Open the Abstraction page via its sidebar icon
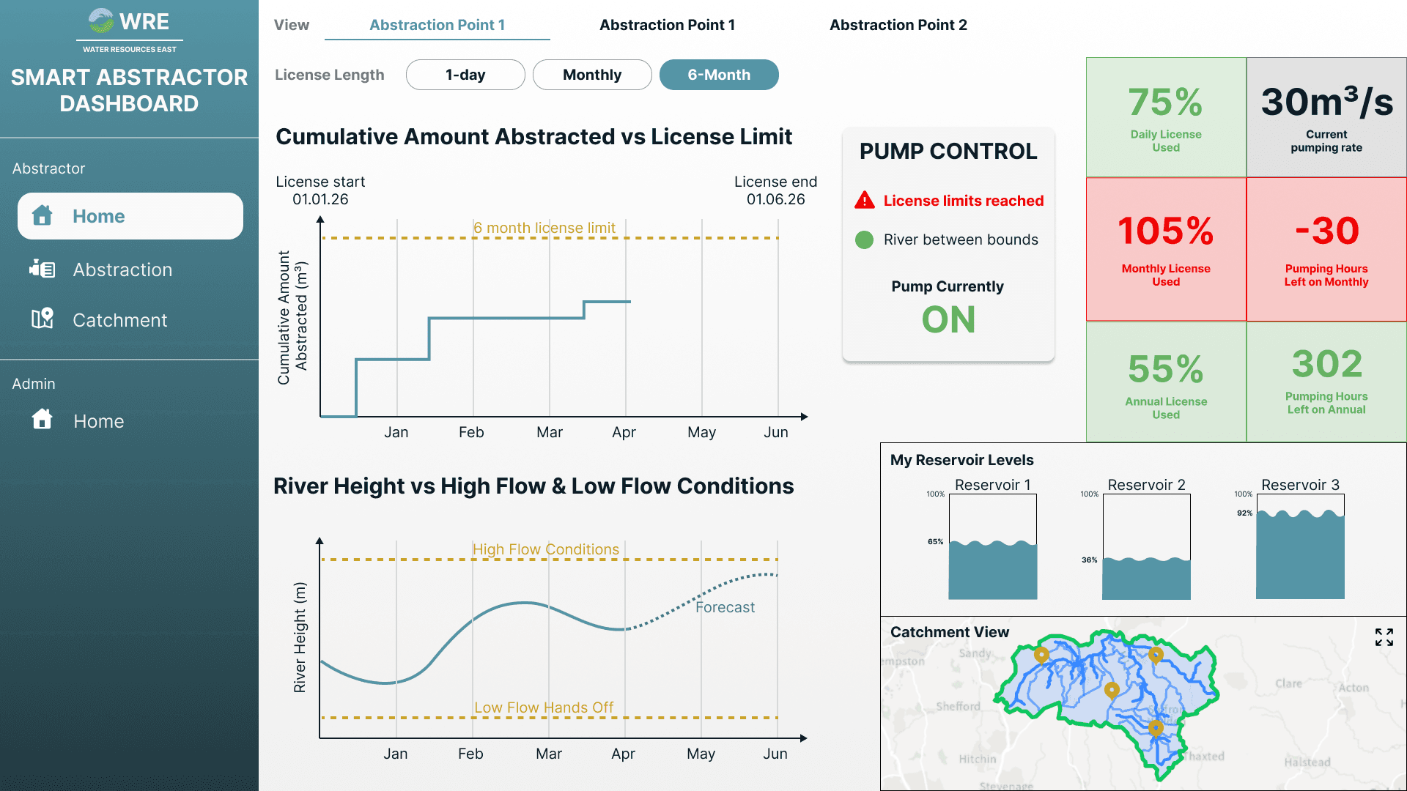This screenshot has height=791, width=1407. pyautogui.click(x=43, y=270)
